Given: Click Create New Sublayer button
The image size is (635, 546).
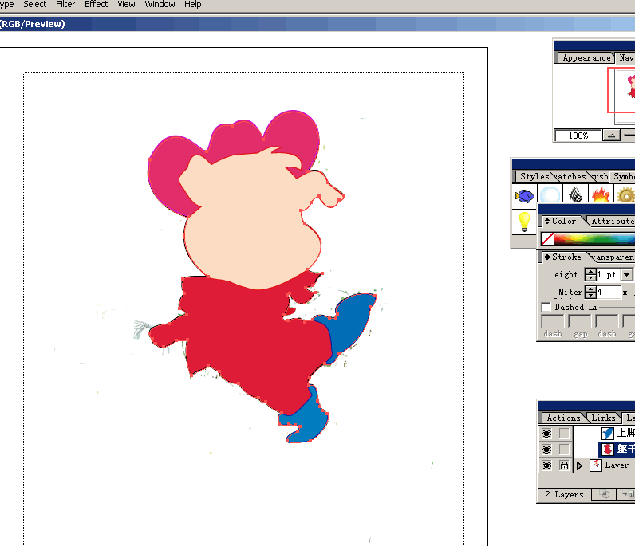Looking at the screenshot, I should pyautogui.click(x=626, y=495).
